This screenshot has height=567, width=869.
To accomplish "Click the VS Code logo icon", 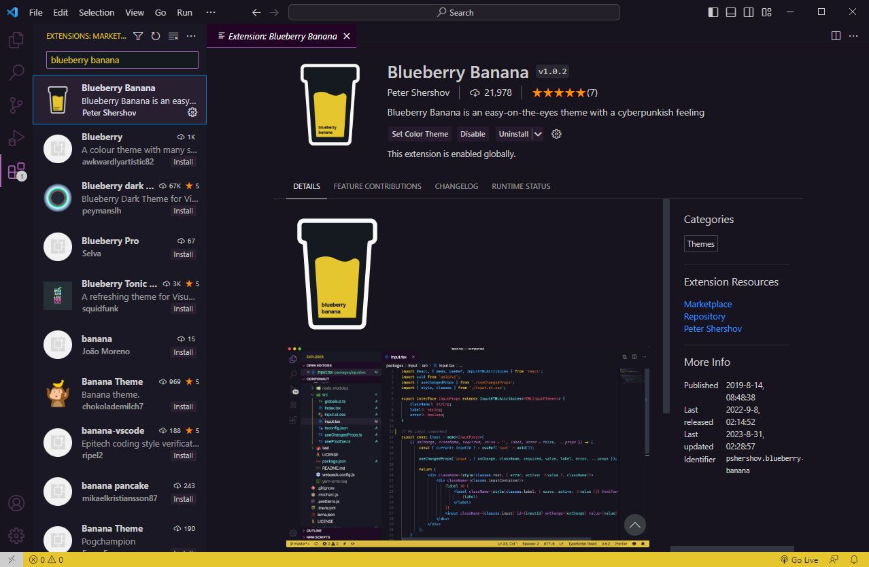I will point(12,12).
